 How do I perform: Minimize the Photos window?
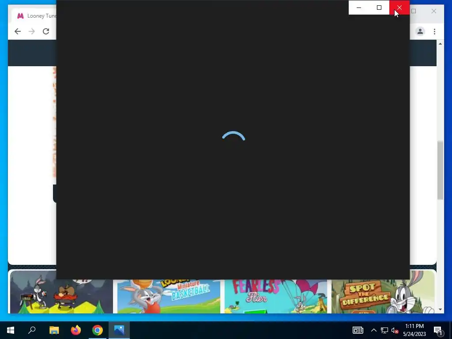click(x=359, y=8)
